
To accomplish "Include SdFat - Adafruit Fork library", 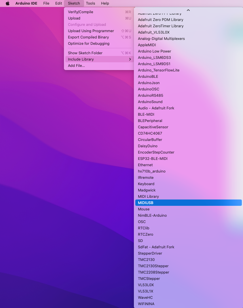I will 189,247.
